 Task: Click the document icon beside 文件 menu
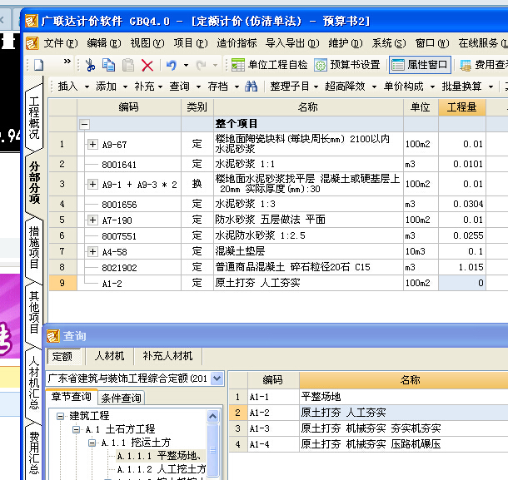tap(32, 43)
